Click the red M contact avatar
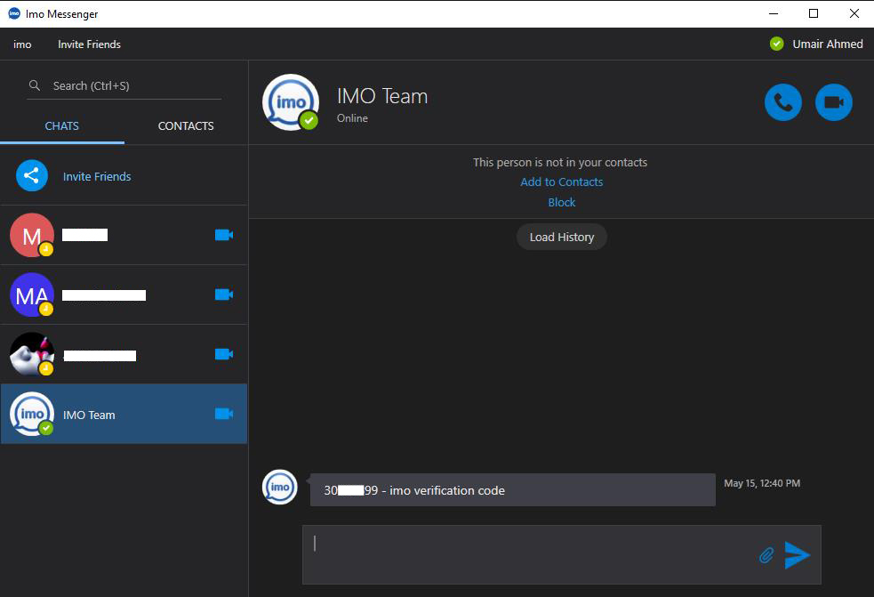This screenshot has width=874, height=597. click(32, 235)
